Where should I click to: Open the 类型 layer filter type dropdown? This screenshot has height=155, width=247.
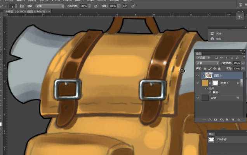[x=203, y=58]
